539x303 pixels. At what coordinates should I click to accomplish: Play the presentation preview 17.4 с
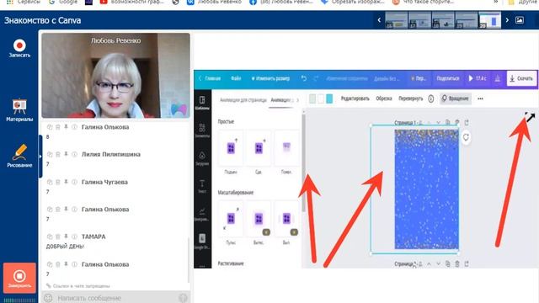pos(478,78)
